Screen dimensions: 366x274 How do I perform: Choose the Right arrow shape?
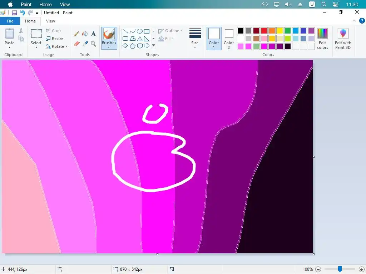coord(147,46)
